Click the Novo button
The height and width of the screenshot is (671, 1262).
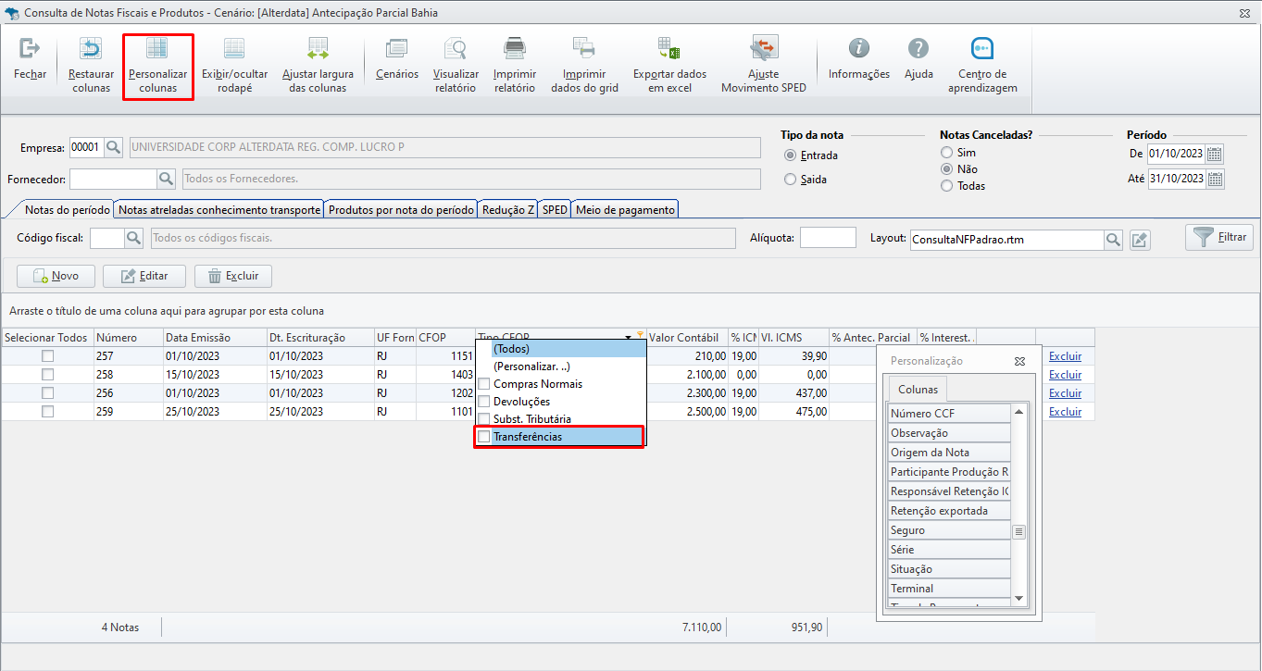coord(56,276)
